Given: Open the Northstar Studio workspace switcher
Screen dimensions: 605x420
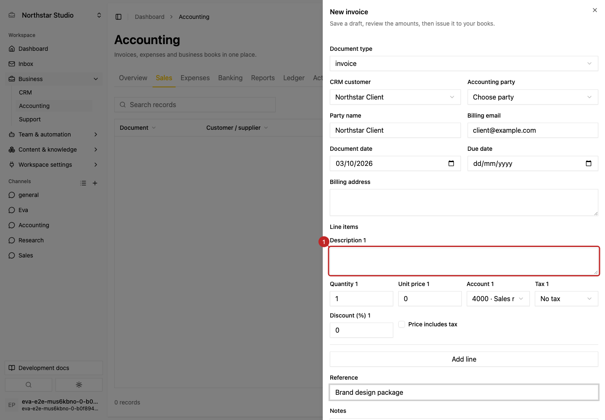Looking at the screenshot, I should click(x=55, y=15).
